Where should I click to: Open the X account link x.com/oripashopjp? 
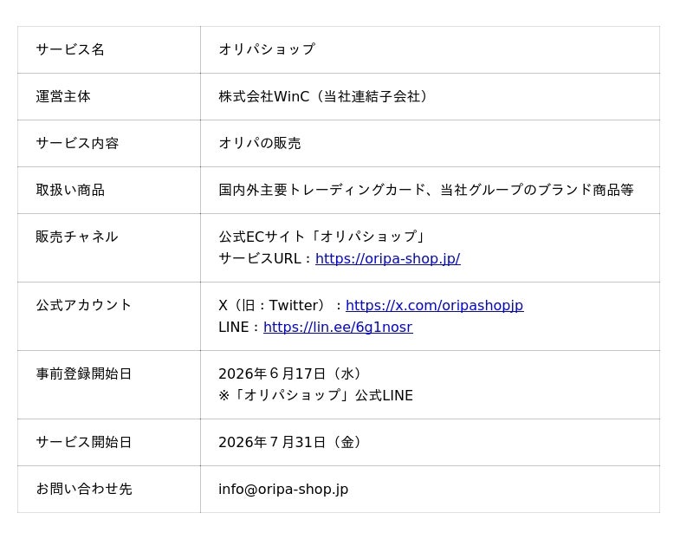(x=435, y=306)
